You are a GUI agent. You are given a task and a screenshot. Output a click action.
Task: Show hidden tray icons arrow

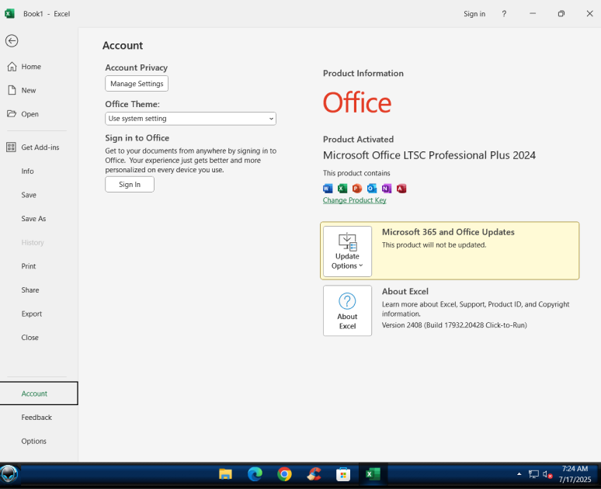coord(519,474)
